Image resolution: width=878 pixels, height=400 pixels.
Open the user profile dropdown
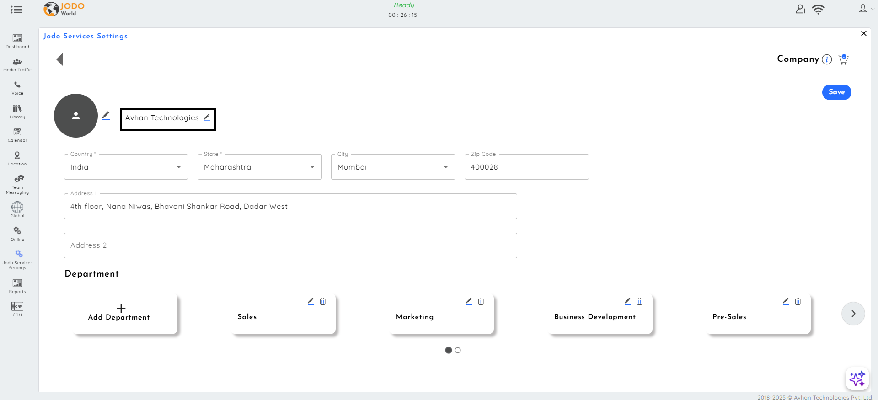(867, 9)
